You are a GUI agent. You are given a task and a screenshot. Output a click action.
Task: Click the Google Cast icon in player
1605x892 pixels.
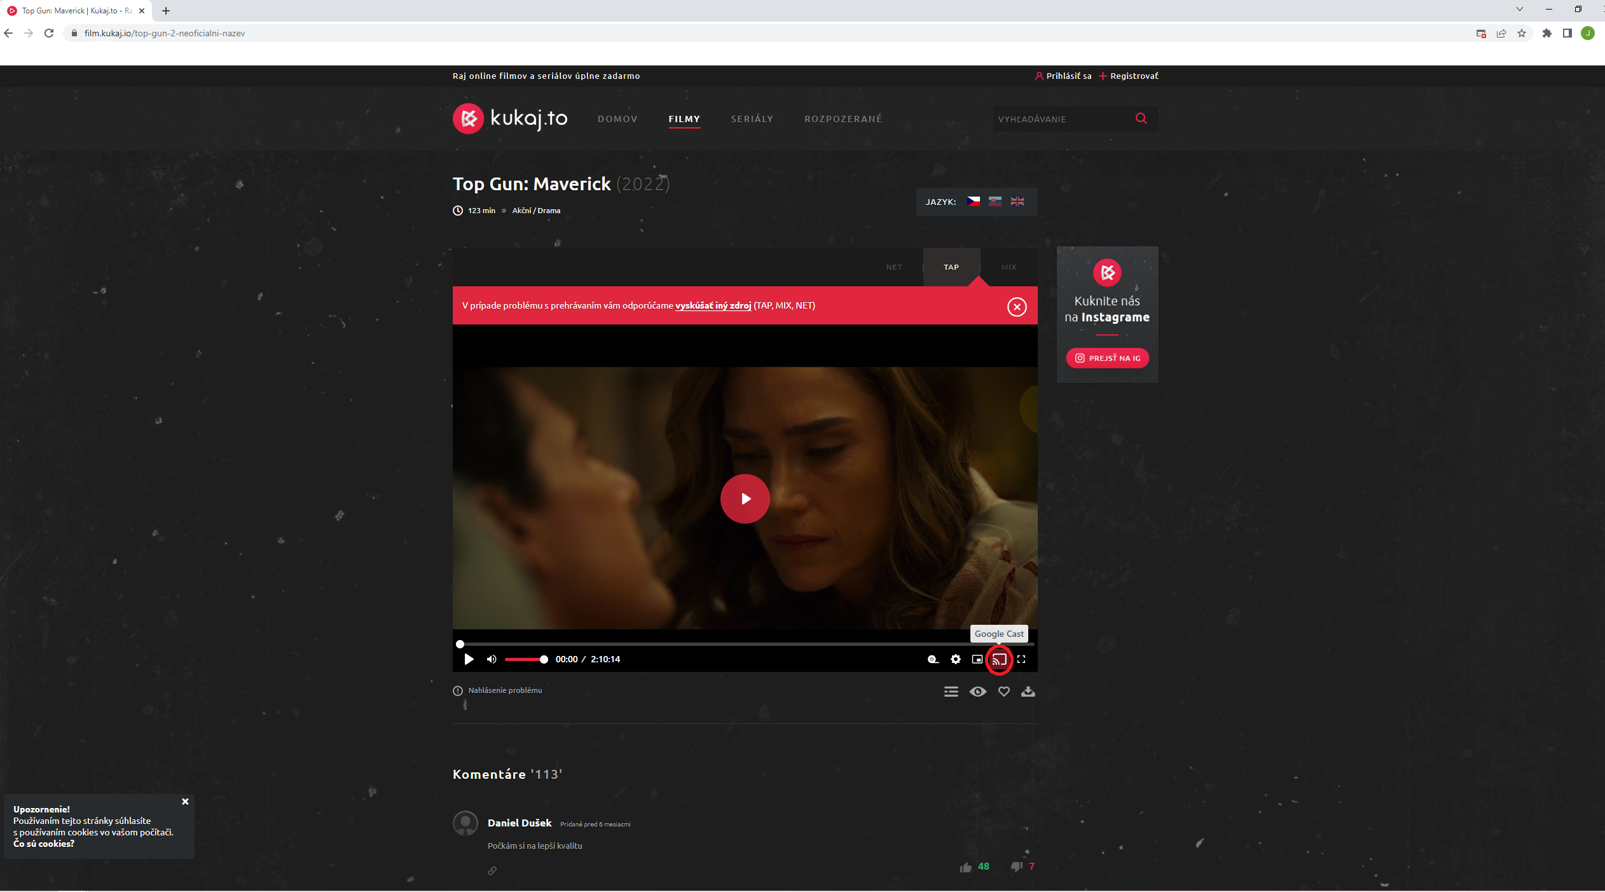tap(999, 660)
